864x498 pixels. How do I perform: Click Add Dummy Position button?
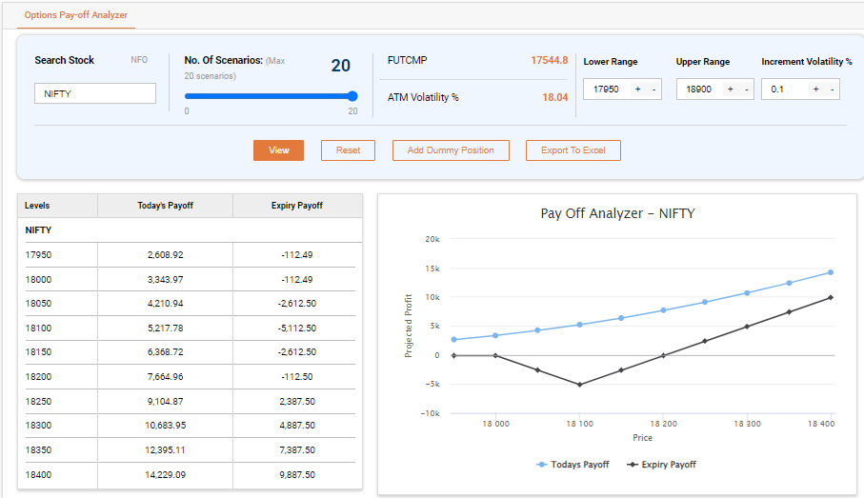[x=451, y=150]
